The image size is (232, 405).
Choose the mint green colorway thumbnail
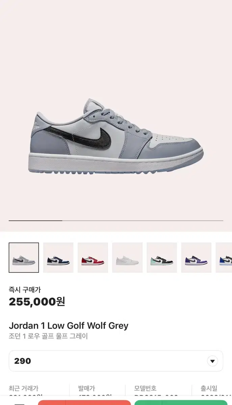[x=162, y=258]
